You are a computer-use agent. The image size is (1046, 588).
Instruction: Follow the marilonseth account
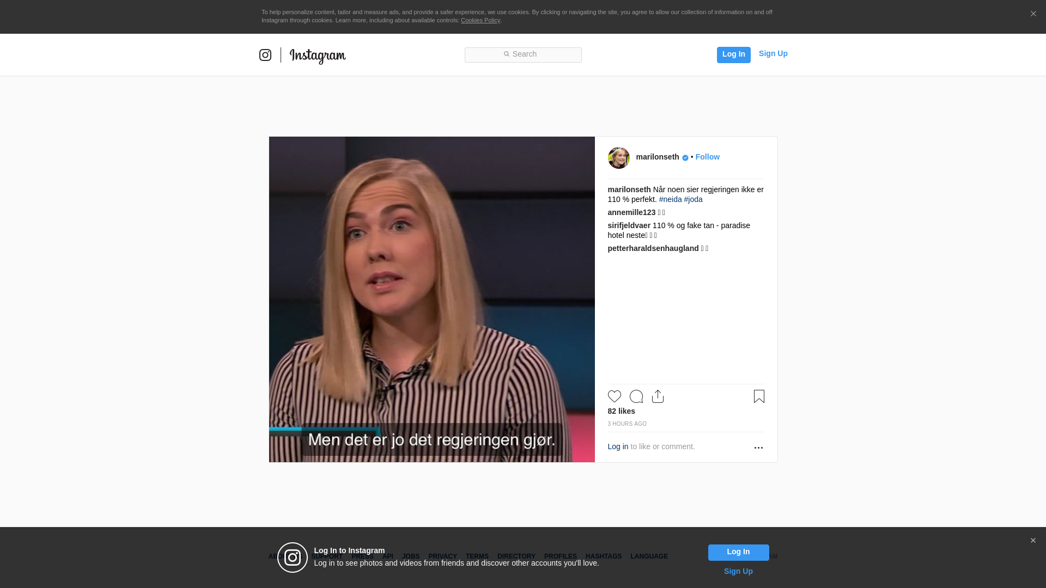(707, 157)
